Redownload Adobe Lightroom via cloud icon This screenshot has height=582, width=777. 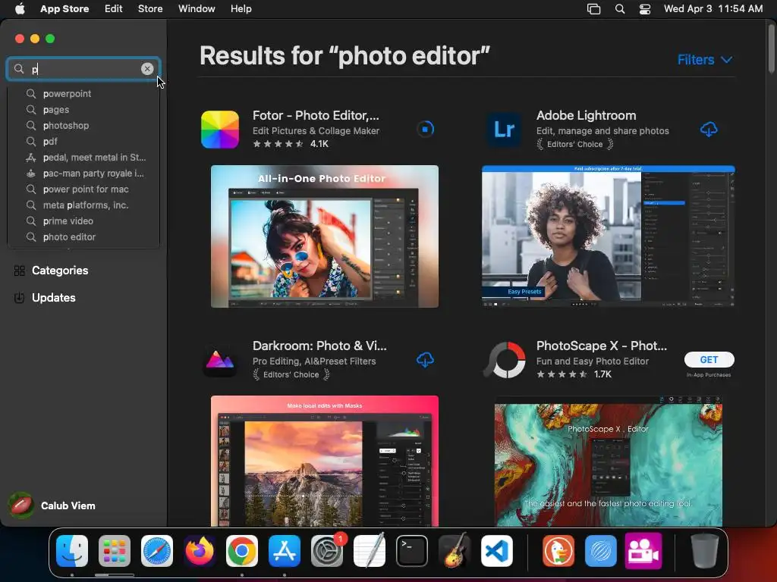(709, 129)
